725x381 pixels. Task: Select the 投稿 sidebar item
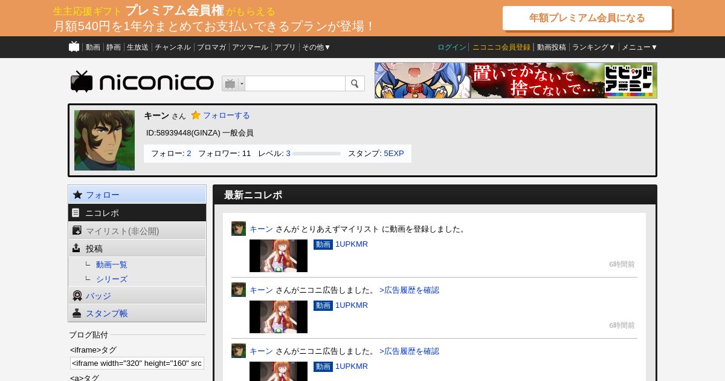137,249
